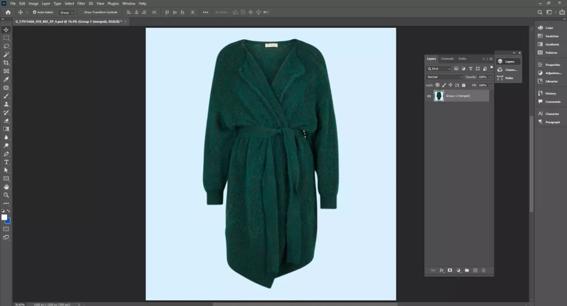The height and width of the screenshot is (306, 567).
Task: Select the Horizontal Type tool
Action: (x=6, y=162)
